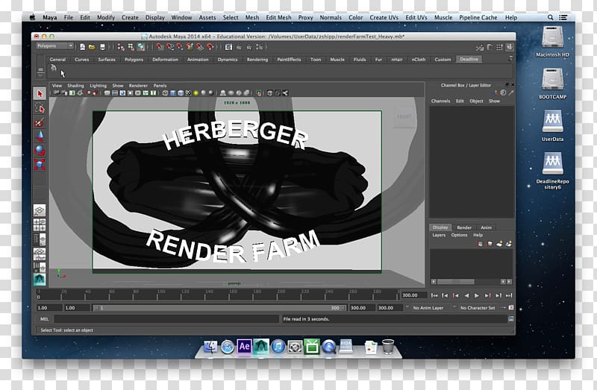This screenshot has height=390, width=597.
Task: Toggle wireframe display in viewport toolbar
Action: pyautogui.click(x=165, y=92)
